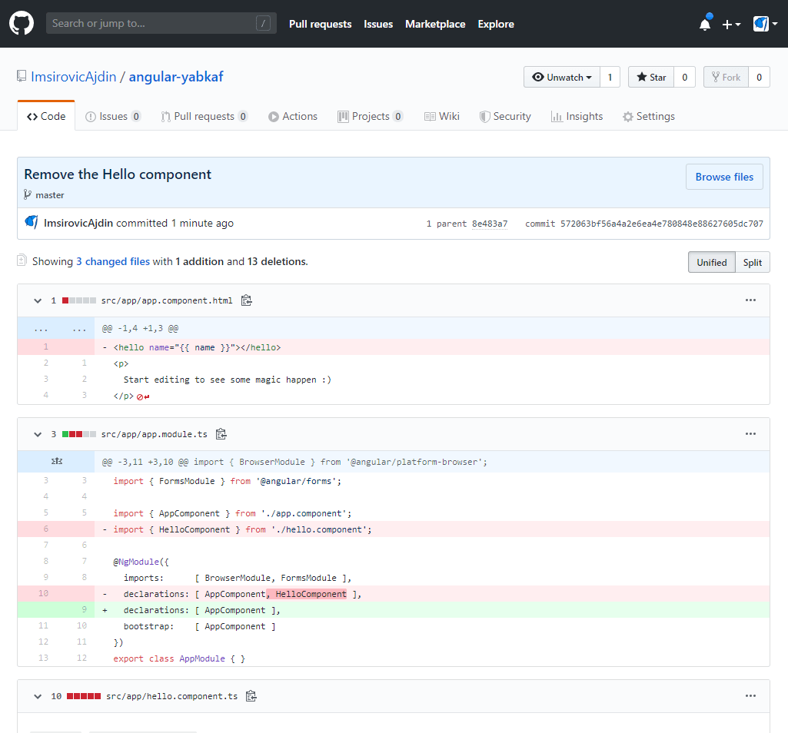Image resolution: width=788 pixels, height=733 pixels.
Task: Open Marketplace in top navigation
Action: coord(435,24)
